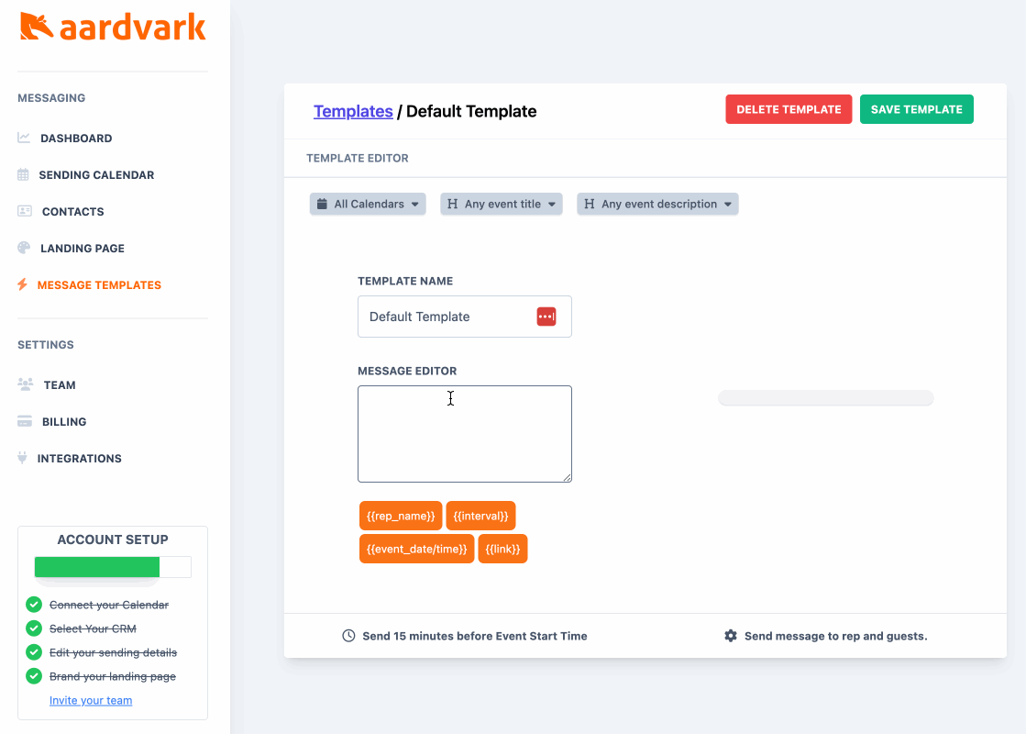Click the Sending Calendar icon
The height and width of the screenshot is (734, 1026).
[x=24, y=174]
